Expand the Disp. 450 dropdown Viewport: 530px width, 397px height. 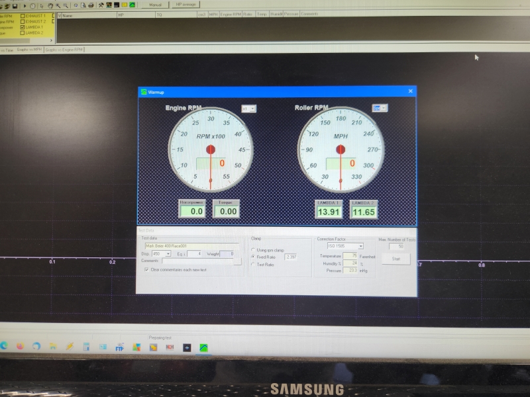[168, 253]
